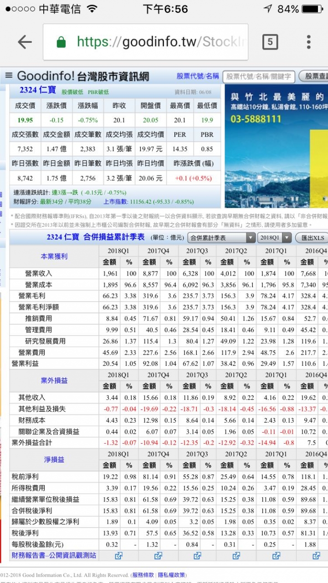Tap the browser back arrow

point(25,42)
